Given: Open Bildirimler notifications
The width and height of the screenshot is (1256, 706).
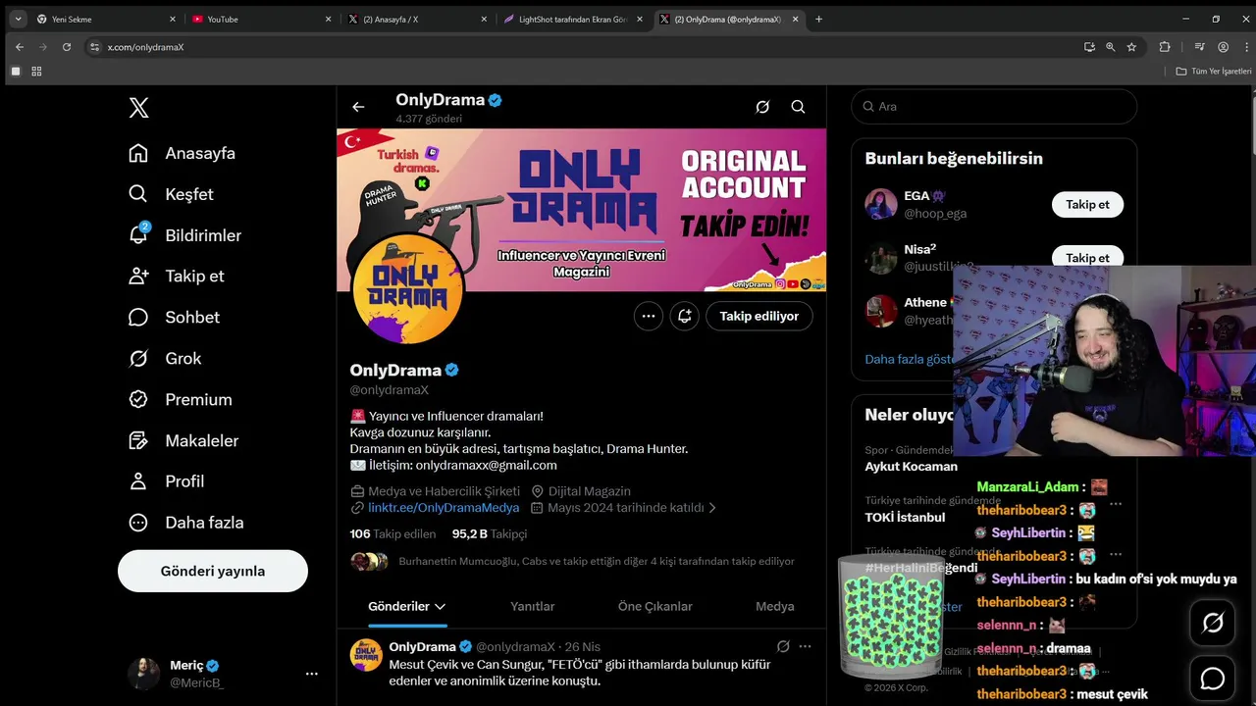Looking at the screenshot, I should (185, 235).
